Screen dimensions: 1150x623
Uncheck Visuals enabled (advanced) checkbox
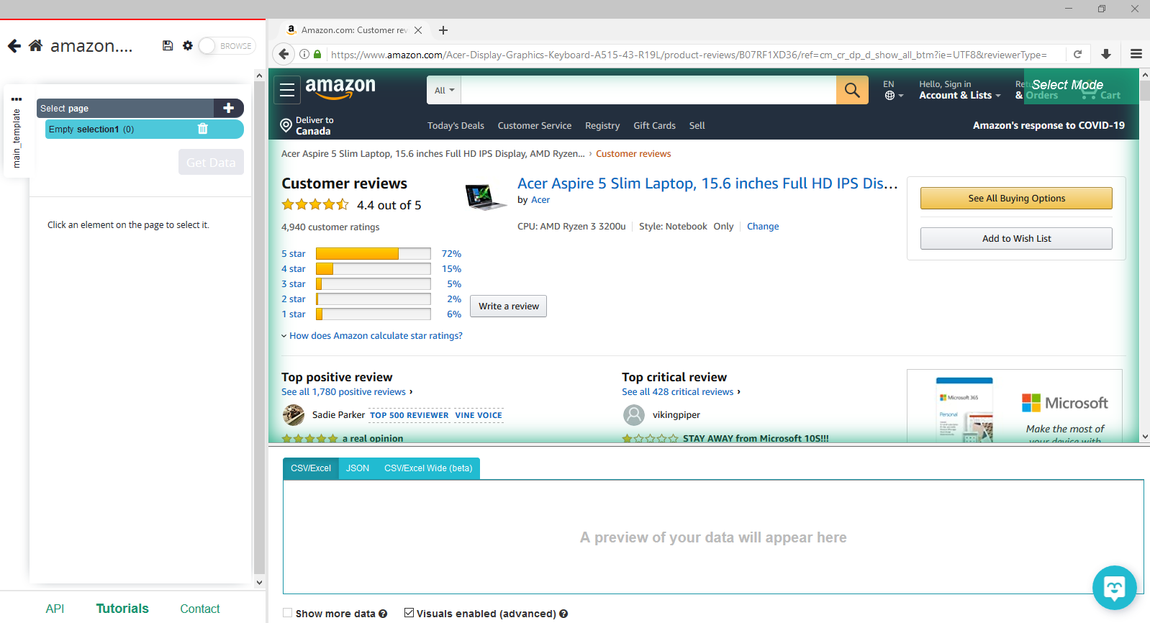(409, 613)
